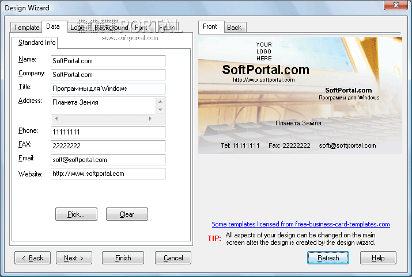This screenshot has width=412, height=277.
Task: Click large SoftPortal.com heading on card
Action: click(x=266, y=70)
